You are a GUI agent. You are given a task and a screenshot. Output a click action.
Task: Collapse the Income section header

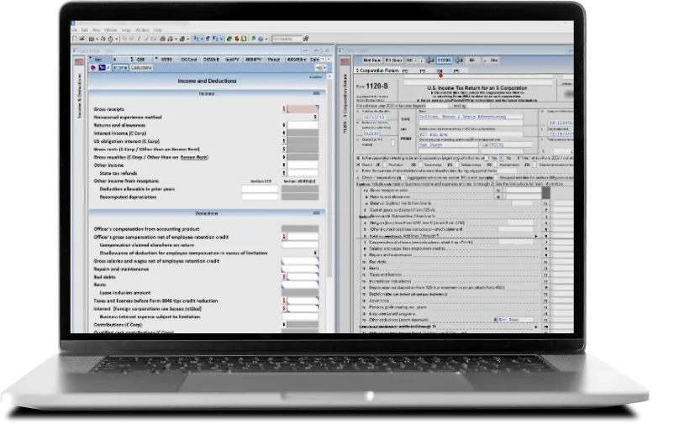coord(316,93)
